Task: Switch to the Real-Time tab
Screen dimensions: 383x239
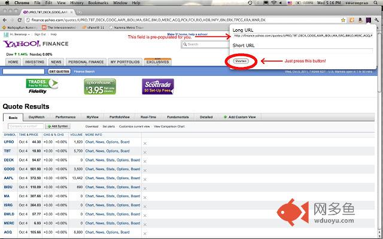Action: click(148, 117)
